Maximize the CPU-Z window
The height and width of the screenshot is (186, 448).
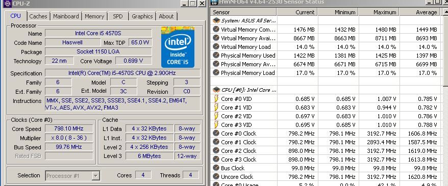193,4
